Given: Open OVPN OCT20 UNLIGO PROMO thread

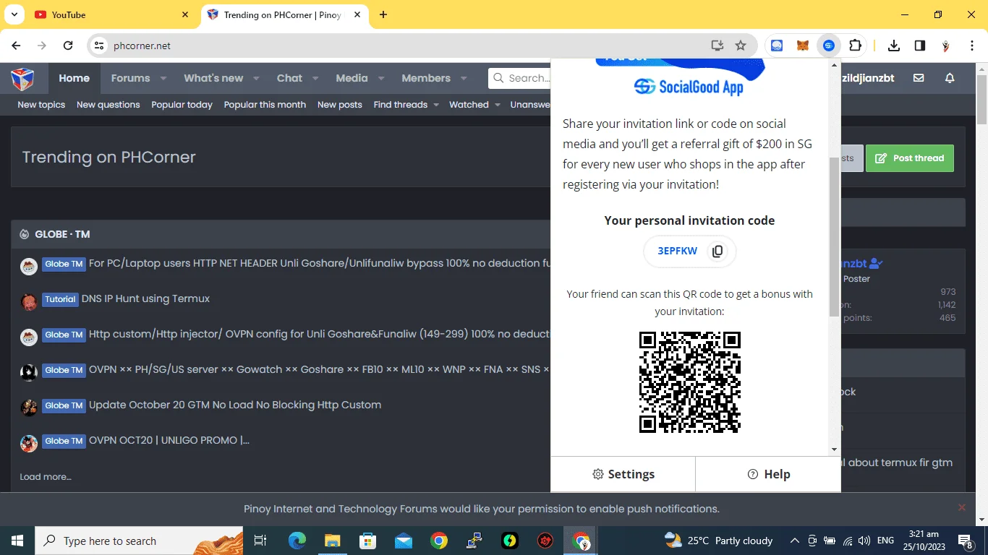Looking at the screenshot, I should coord(169,440).
